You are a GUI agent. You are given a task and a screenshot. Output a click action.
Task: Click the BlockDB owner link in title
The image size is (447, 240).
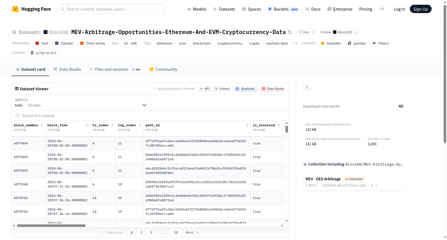point(58,32)
